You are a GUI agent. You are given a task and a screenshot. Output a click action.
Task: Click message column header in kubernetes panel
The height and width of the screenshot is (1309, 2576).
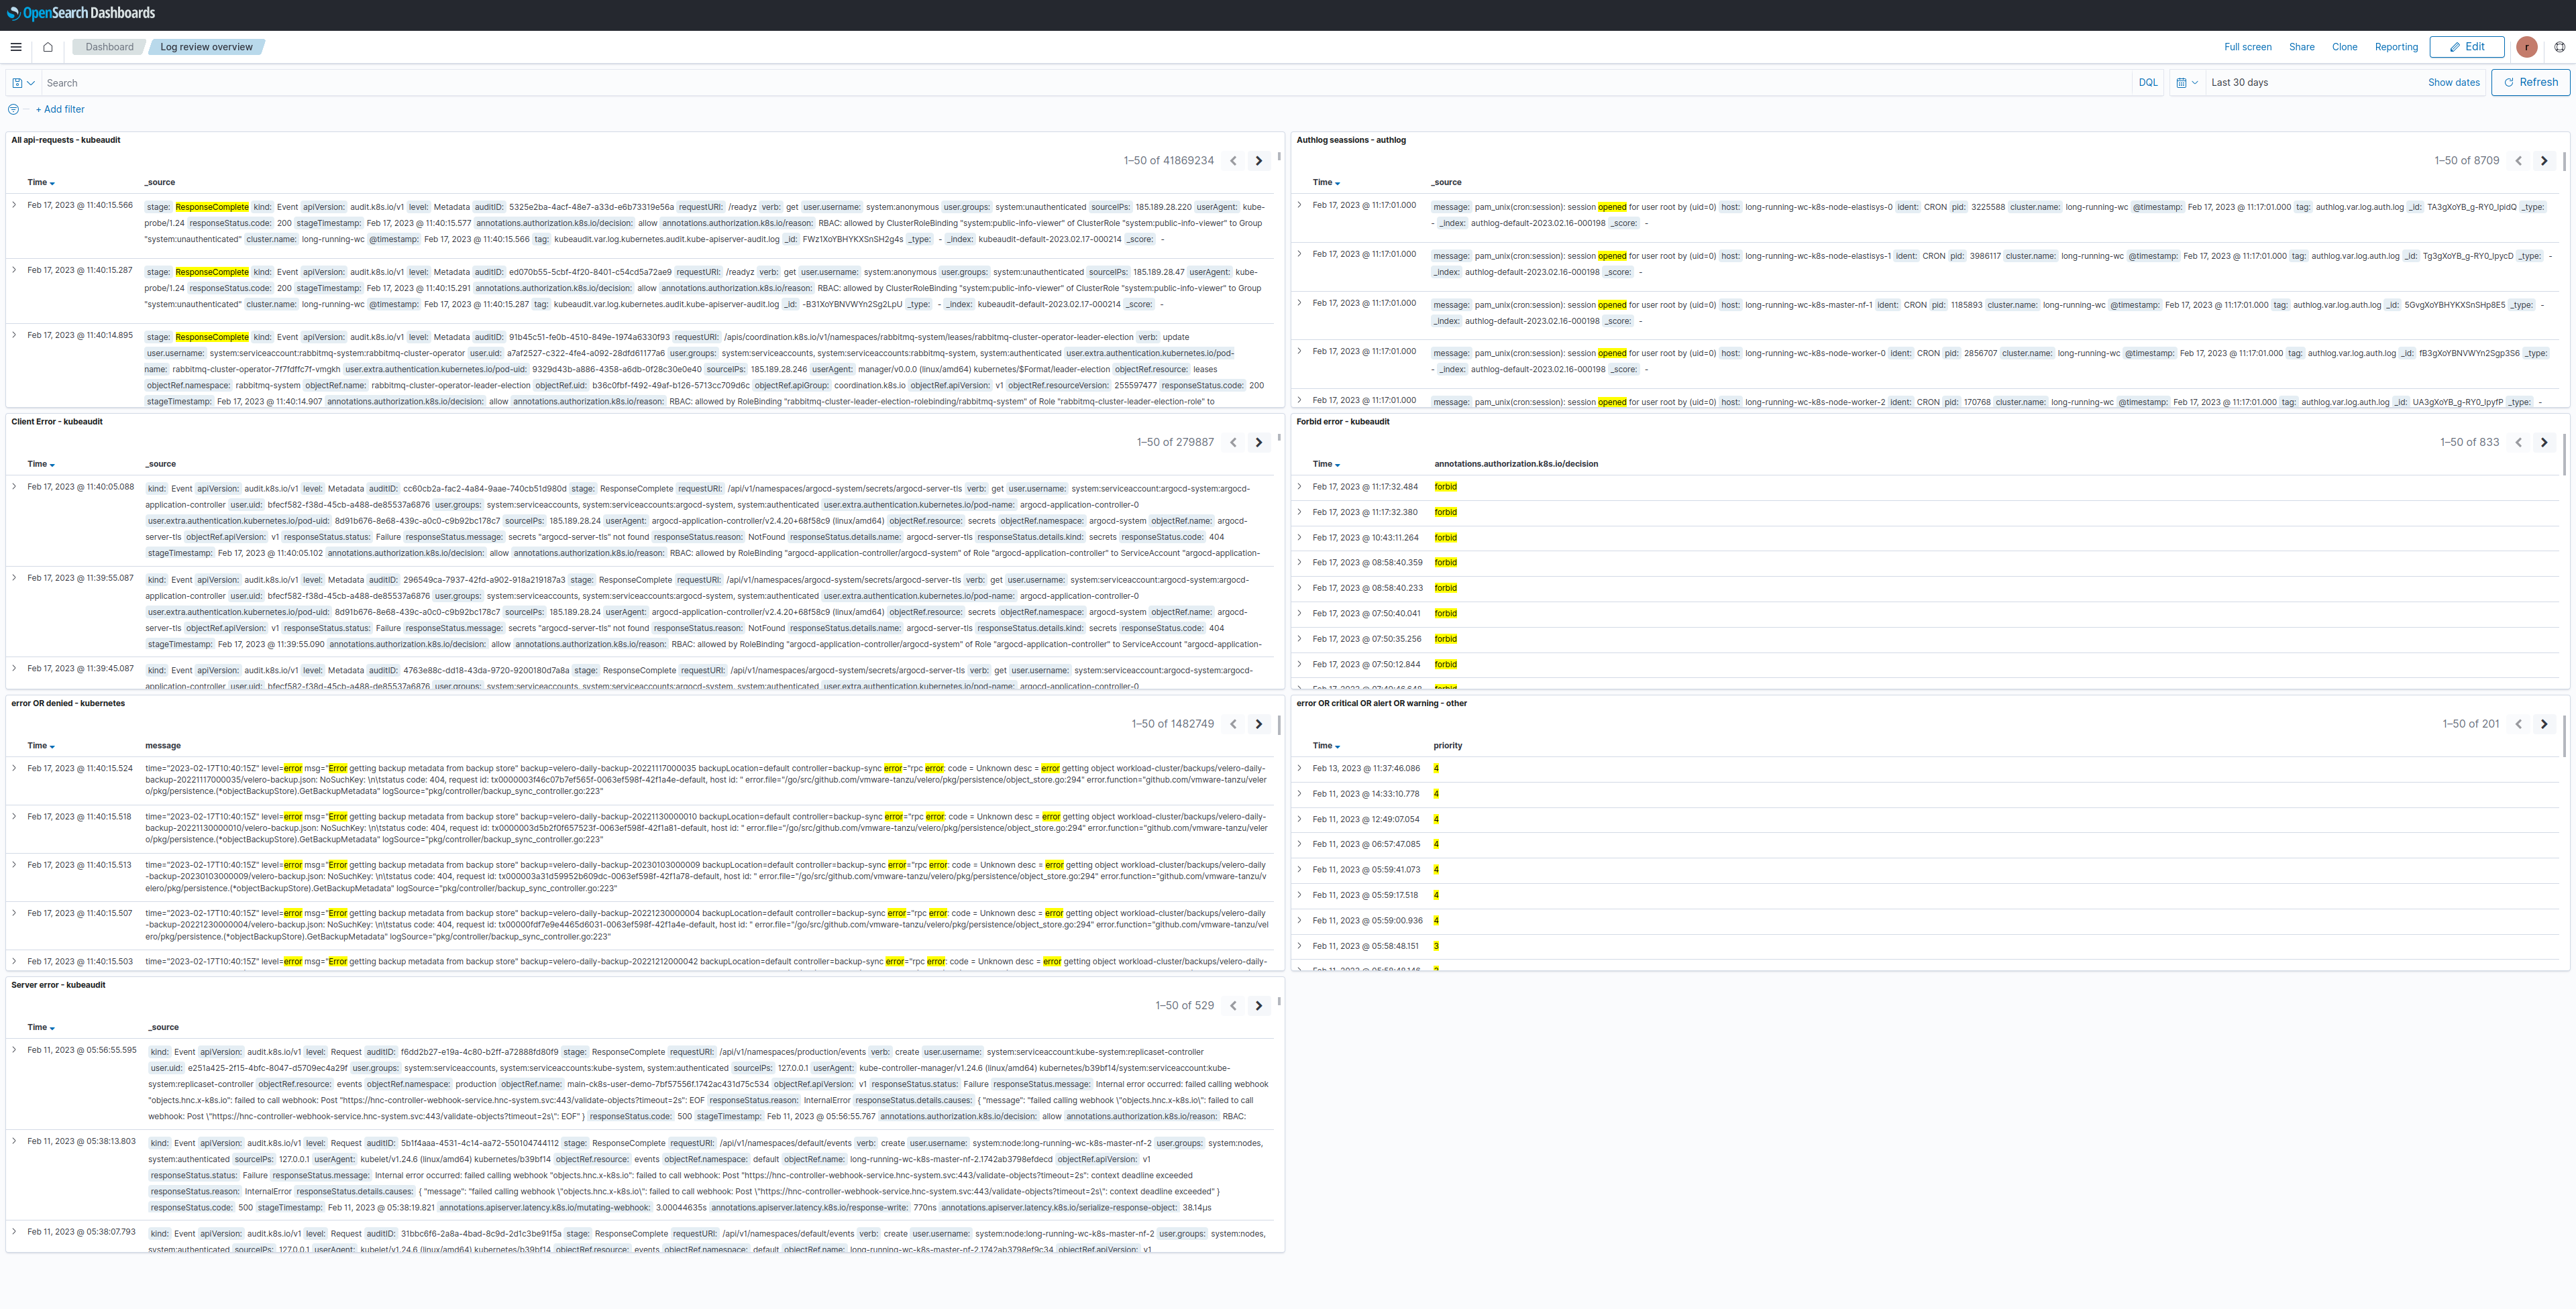click(x=163, y=746)
